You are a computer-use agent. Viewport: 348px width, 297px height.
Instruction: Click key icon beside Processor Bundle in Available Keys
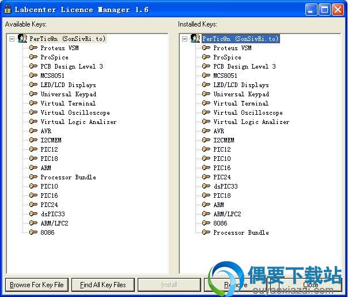tap(33, 177)
